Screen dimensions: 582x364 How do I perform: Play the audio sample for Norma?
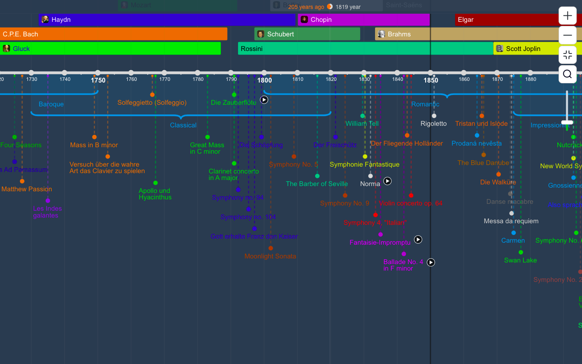387,181
